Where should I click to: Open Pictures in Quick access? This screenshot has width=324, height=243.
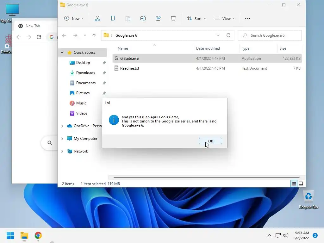point(83,93)
